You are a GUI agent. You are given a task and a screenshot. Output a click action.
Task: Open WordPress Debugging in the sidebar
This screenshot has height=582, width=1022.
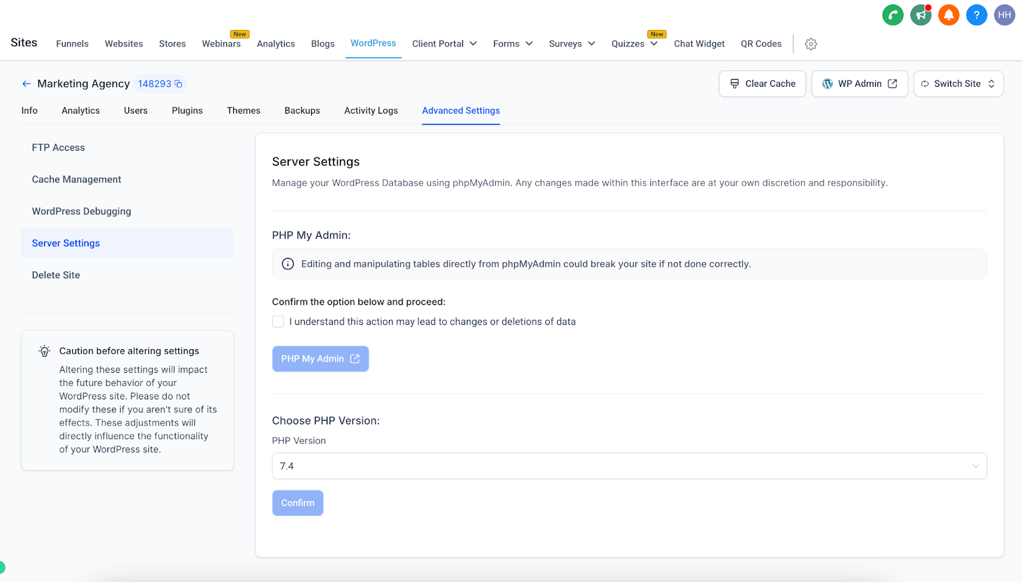coord(128,211)
